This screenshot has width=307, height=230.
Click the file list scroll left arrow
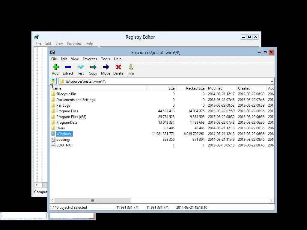click(x=52, y=200)
